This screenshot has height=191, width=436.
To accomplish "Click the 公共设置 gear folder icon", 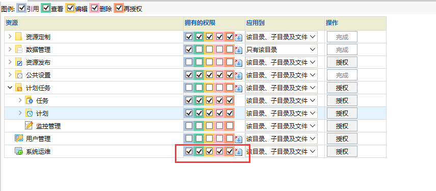I will (x=19, y=75).
